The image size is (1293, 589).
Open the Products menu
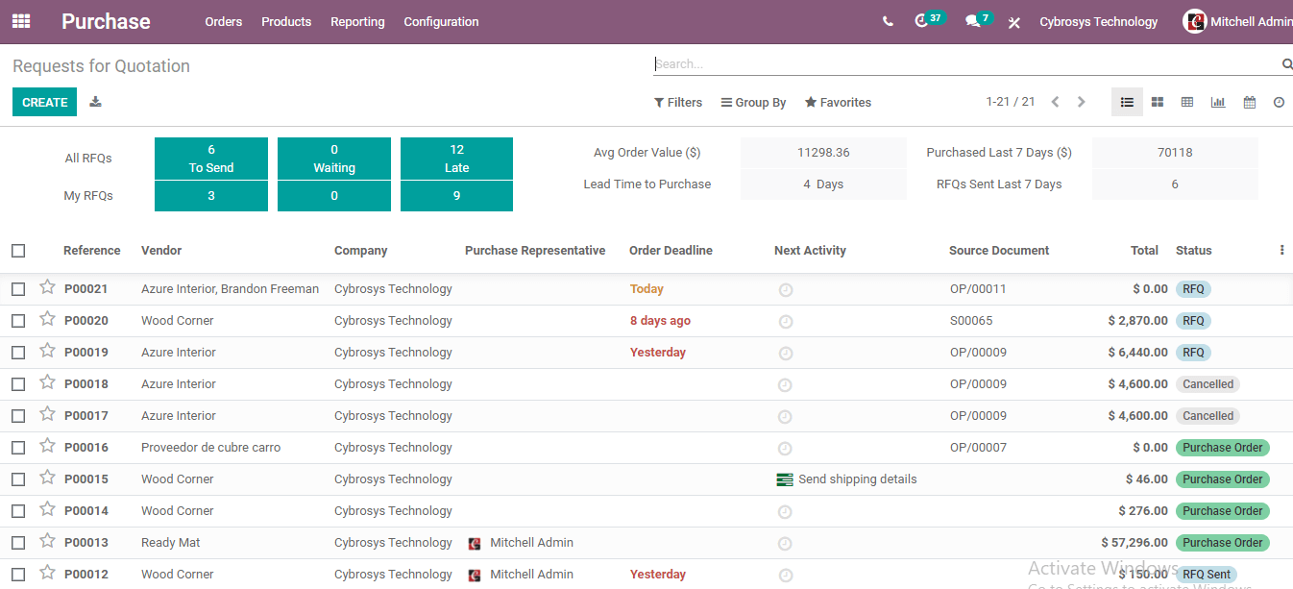pos(286,21)
